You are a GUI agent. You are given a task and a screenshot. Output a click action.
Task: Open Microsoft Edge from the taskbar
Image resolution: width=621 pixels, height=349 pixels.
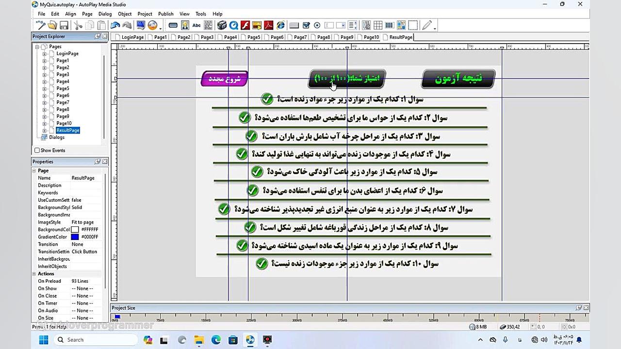click(x=216, y=340)
